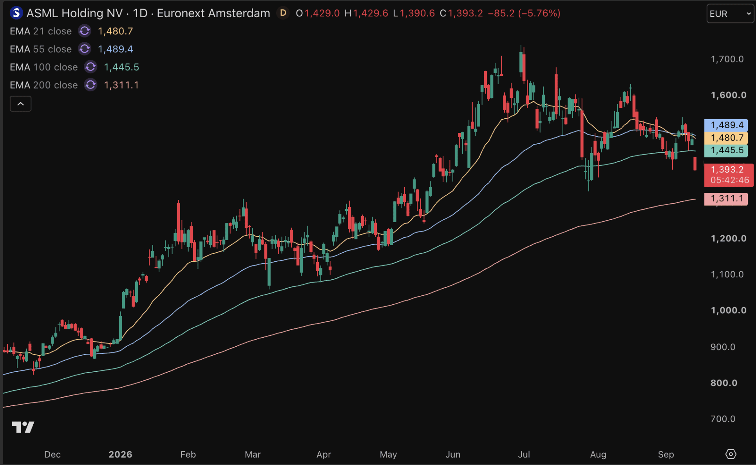Click the Dec label on time axis
The image size is (756, 465).
[x=52, y=454]
